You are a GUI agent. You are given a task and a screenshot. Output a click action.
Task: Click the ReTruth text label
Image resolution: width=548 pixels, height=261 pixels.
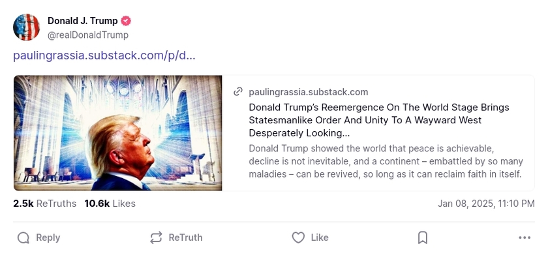[x=185, y=238]
